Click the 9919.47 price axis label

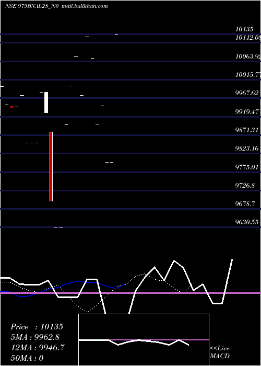point(247,111)
